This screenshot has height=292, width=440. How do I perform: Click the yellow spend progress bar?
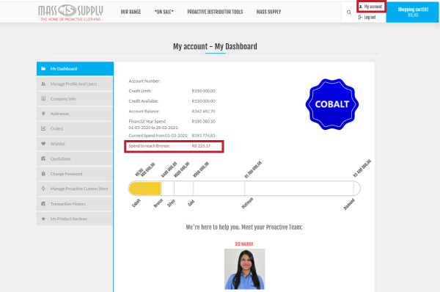tap(144, 189)
